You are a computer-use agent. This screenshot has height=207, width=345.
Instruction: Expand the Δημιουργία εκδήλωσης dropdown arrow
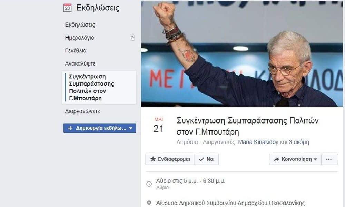[x=131, y=128]
